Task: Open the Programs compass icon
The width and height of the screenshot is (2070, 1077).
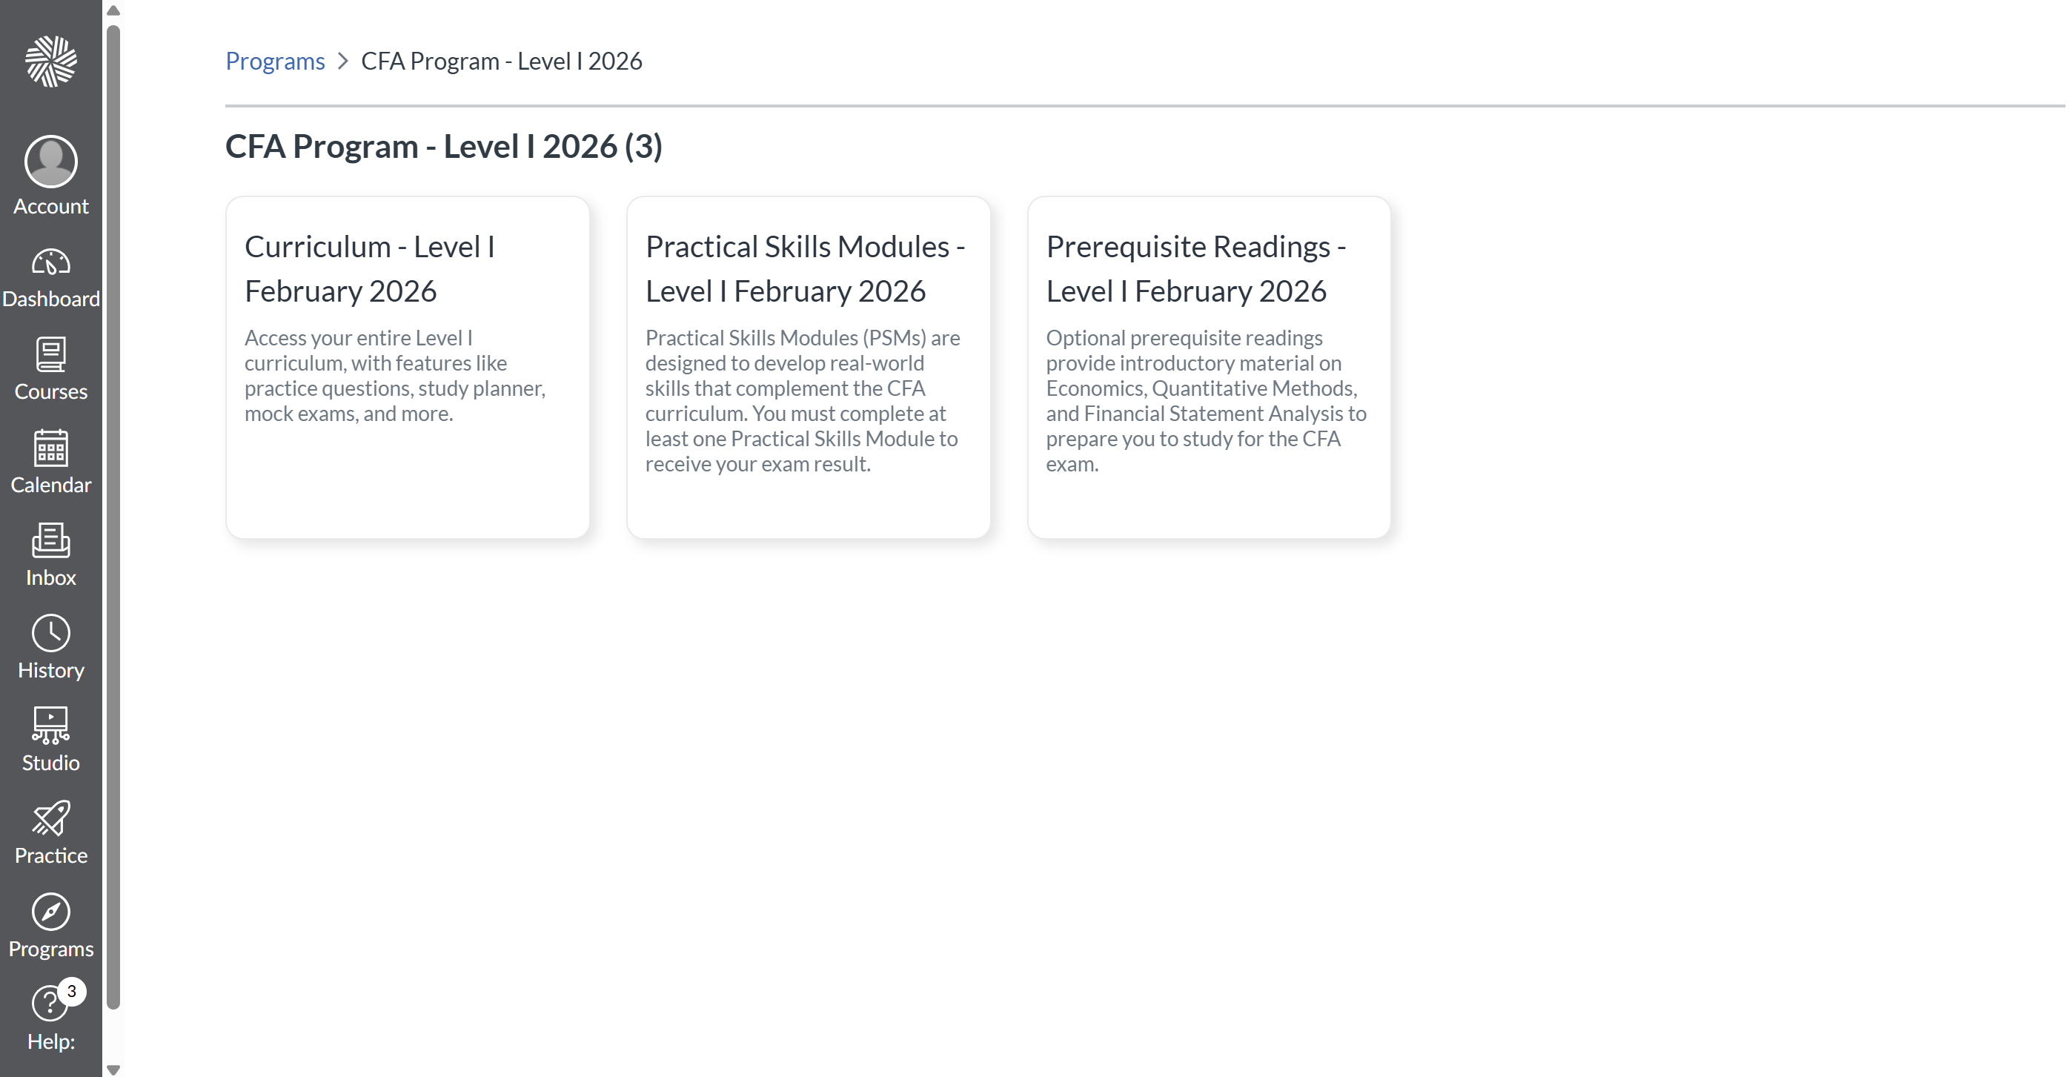Action: point(50,912)
